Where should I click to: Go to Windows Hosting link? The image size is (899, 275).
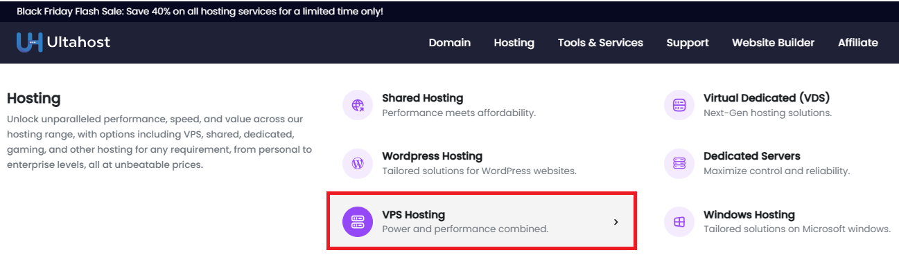749,215
